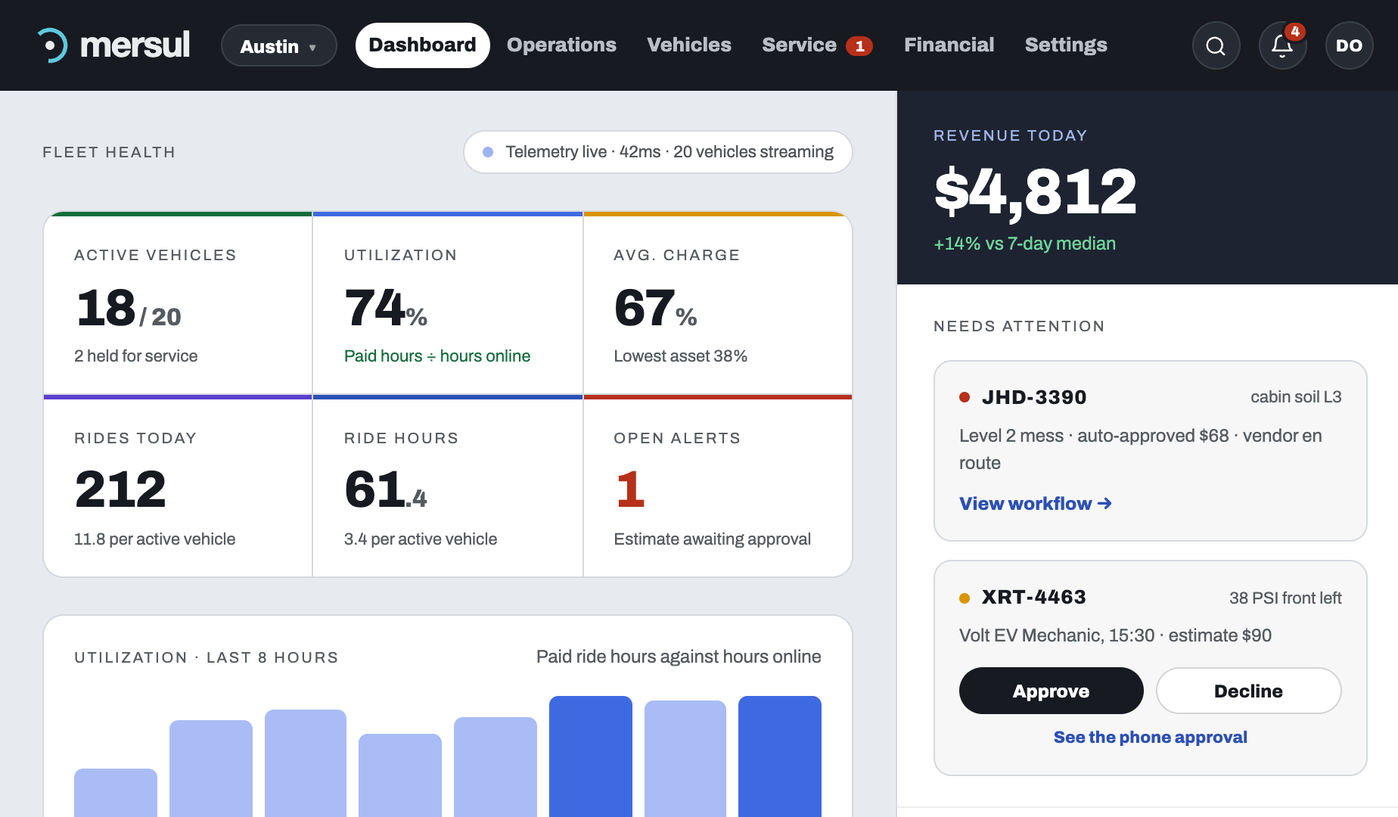Switch to the Dashboard tab
The width and height of the screenshot is (1398, 817).
(422, 45)
